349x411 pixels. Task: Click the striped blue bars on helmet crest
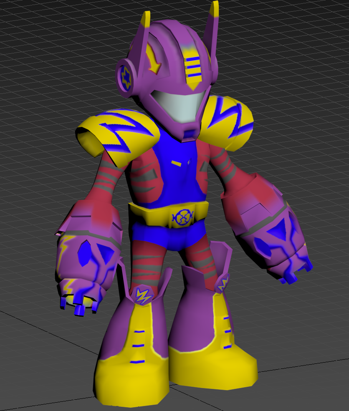click(x=193, y=67)
